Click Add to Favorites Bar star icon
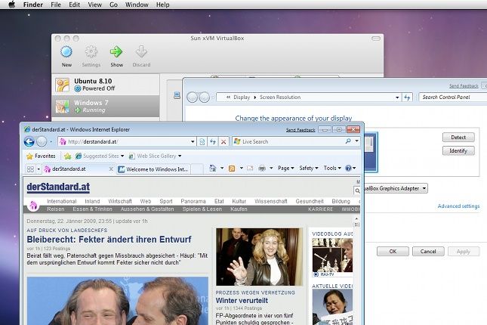The height and width of the screenshot is (325, 487). [68, 156]
